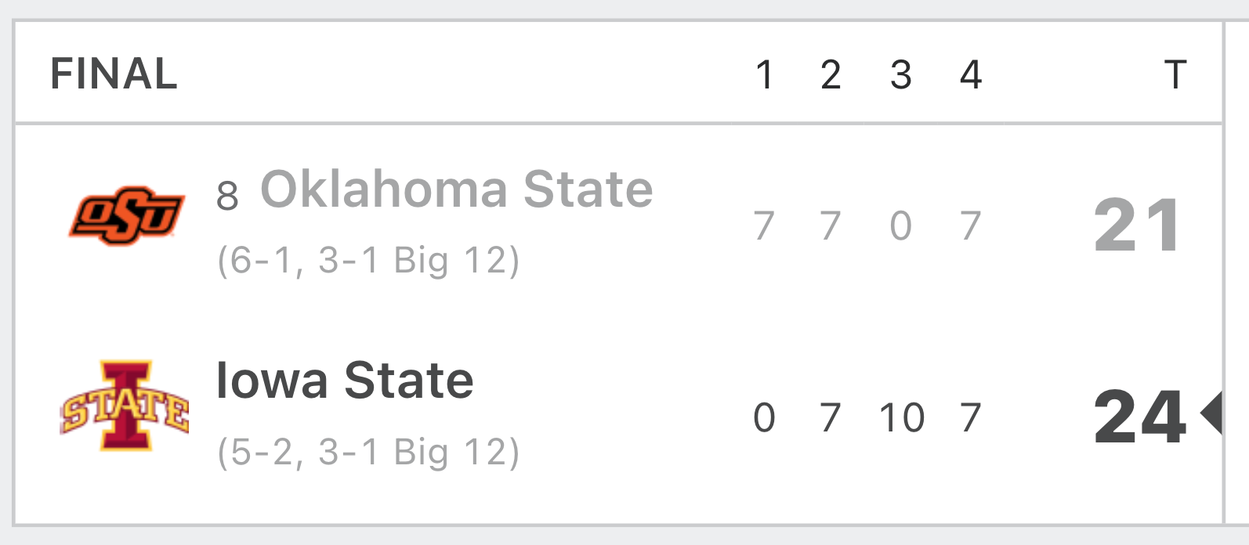The height and width of the screenshot is (545, 1249).
Task: Open the Iowa State team link
Action: (345, 381)
